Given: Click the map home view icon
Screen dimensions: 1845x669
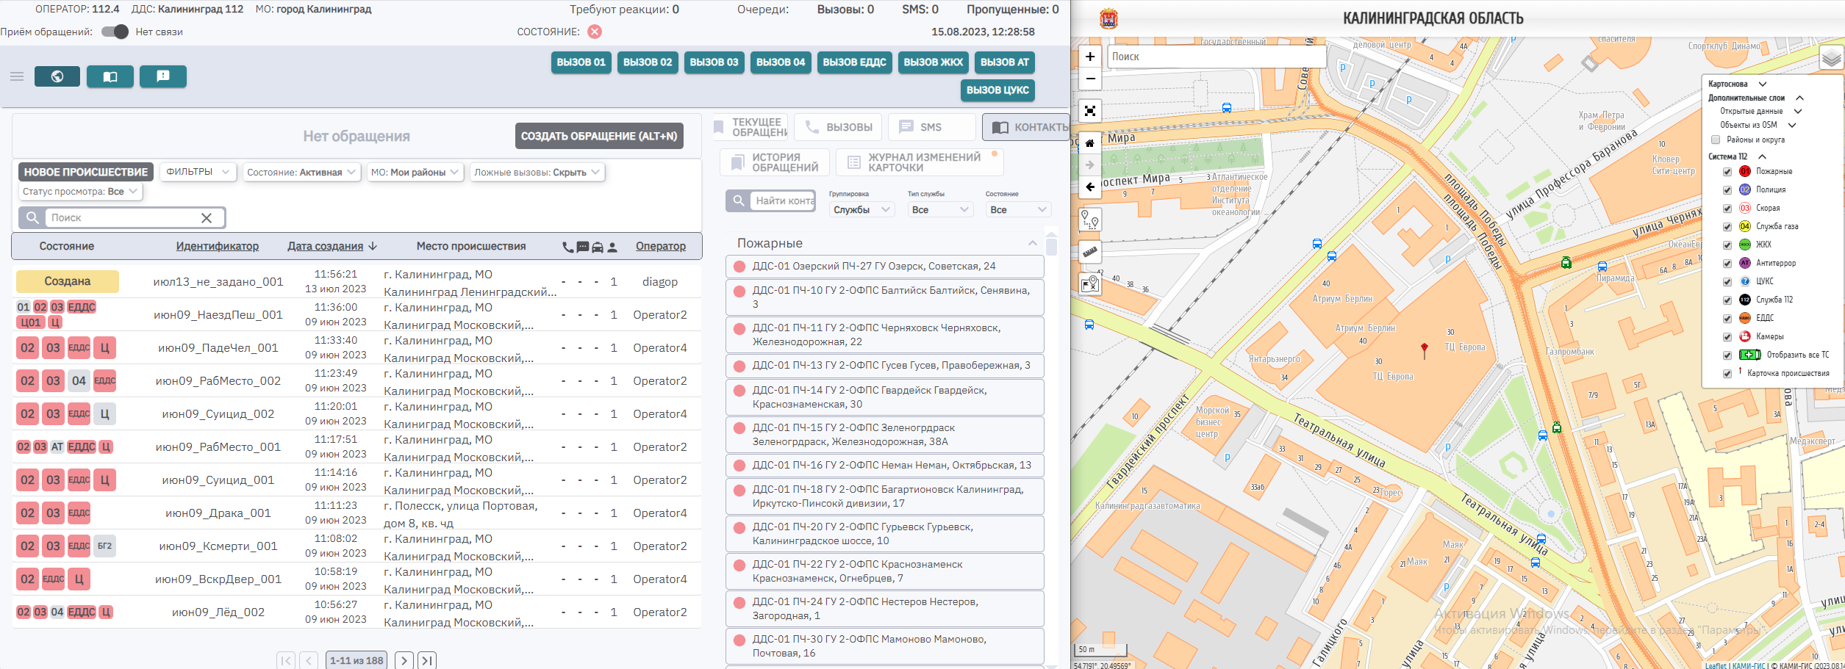Looking at the screenshot, I should tap(1090, 143).
